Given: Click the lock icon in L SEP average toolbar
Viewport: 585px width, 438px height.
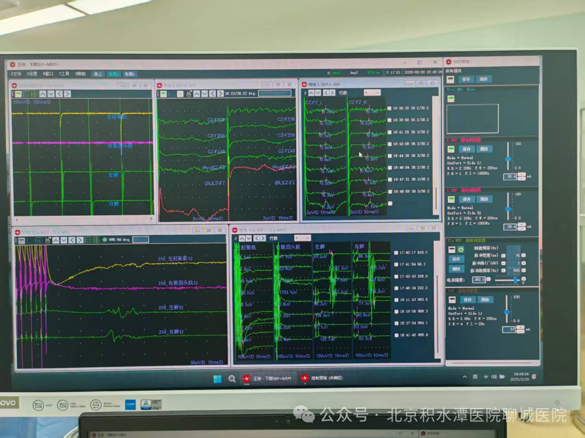Looking at the screenshot, I should click(189, 94).
